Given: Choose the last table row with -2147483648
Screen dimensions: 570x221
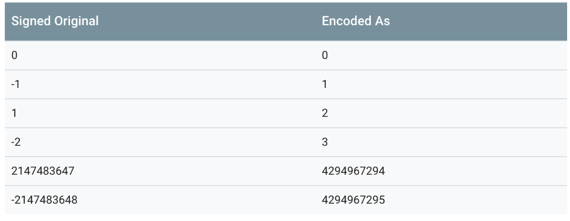Looking at the screenshot, I should 193,200.
